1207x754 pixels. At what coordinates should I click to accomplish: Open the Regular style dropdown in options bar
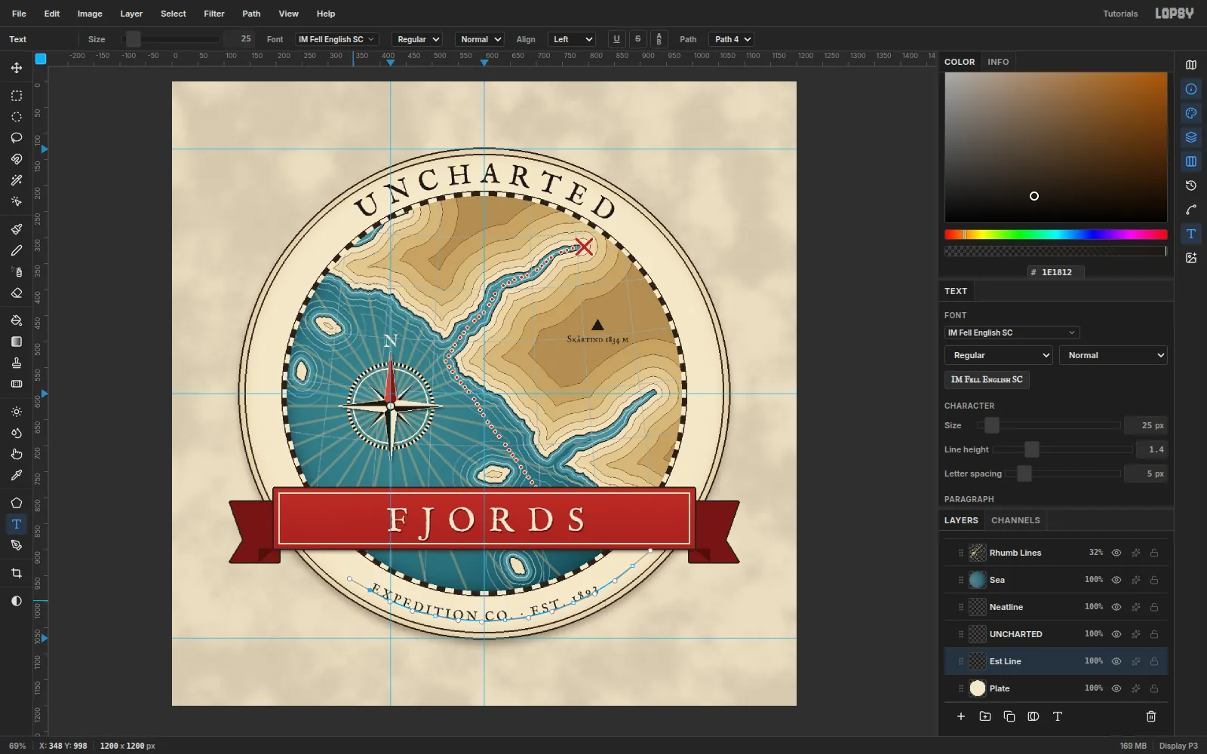(416, 39)
